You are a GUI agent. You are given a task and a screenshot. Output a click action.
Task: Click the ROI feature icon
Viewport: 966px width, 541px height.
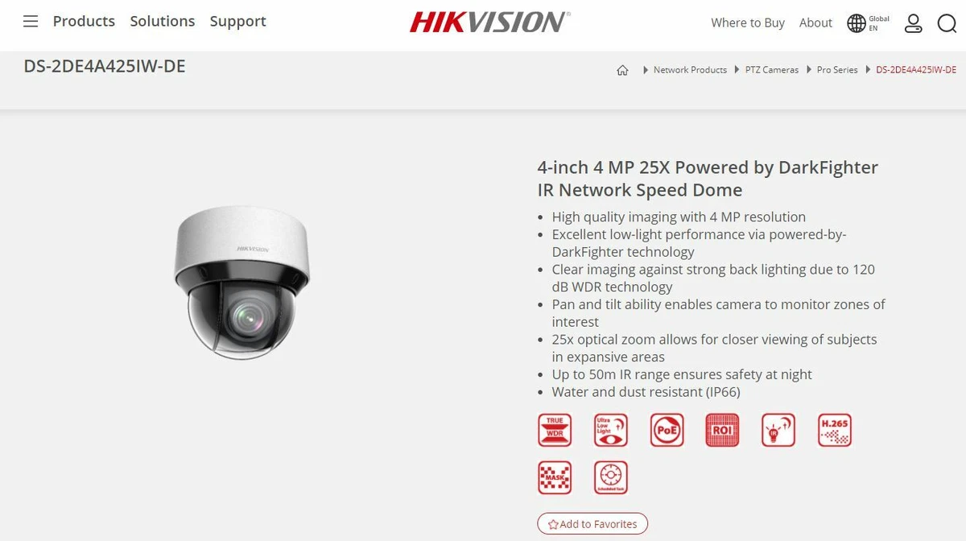(722, 430)
